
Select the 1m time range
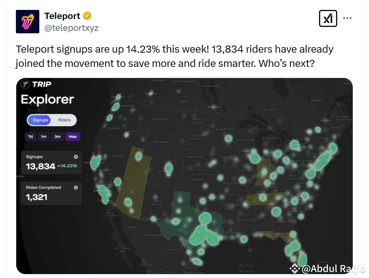coord(44,137)
